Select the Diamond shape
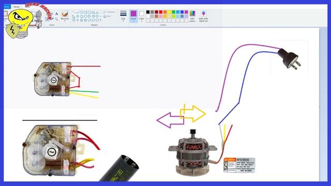Screen dimensions: 331x186 pos(78,16)
